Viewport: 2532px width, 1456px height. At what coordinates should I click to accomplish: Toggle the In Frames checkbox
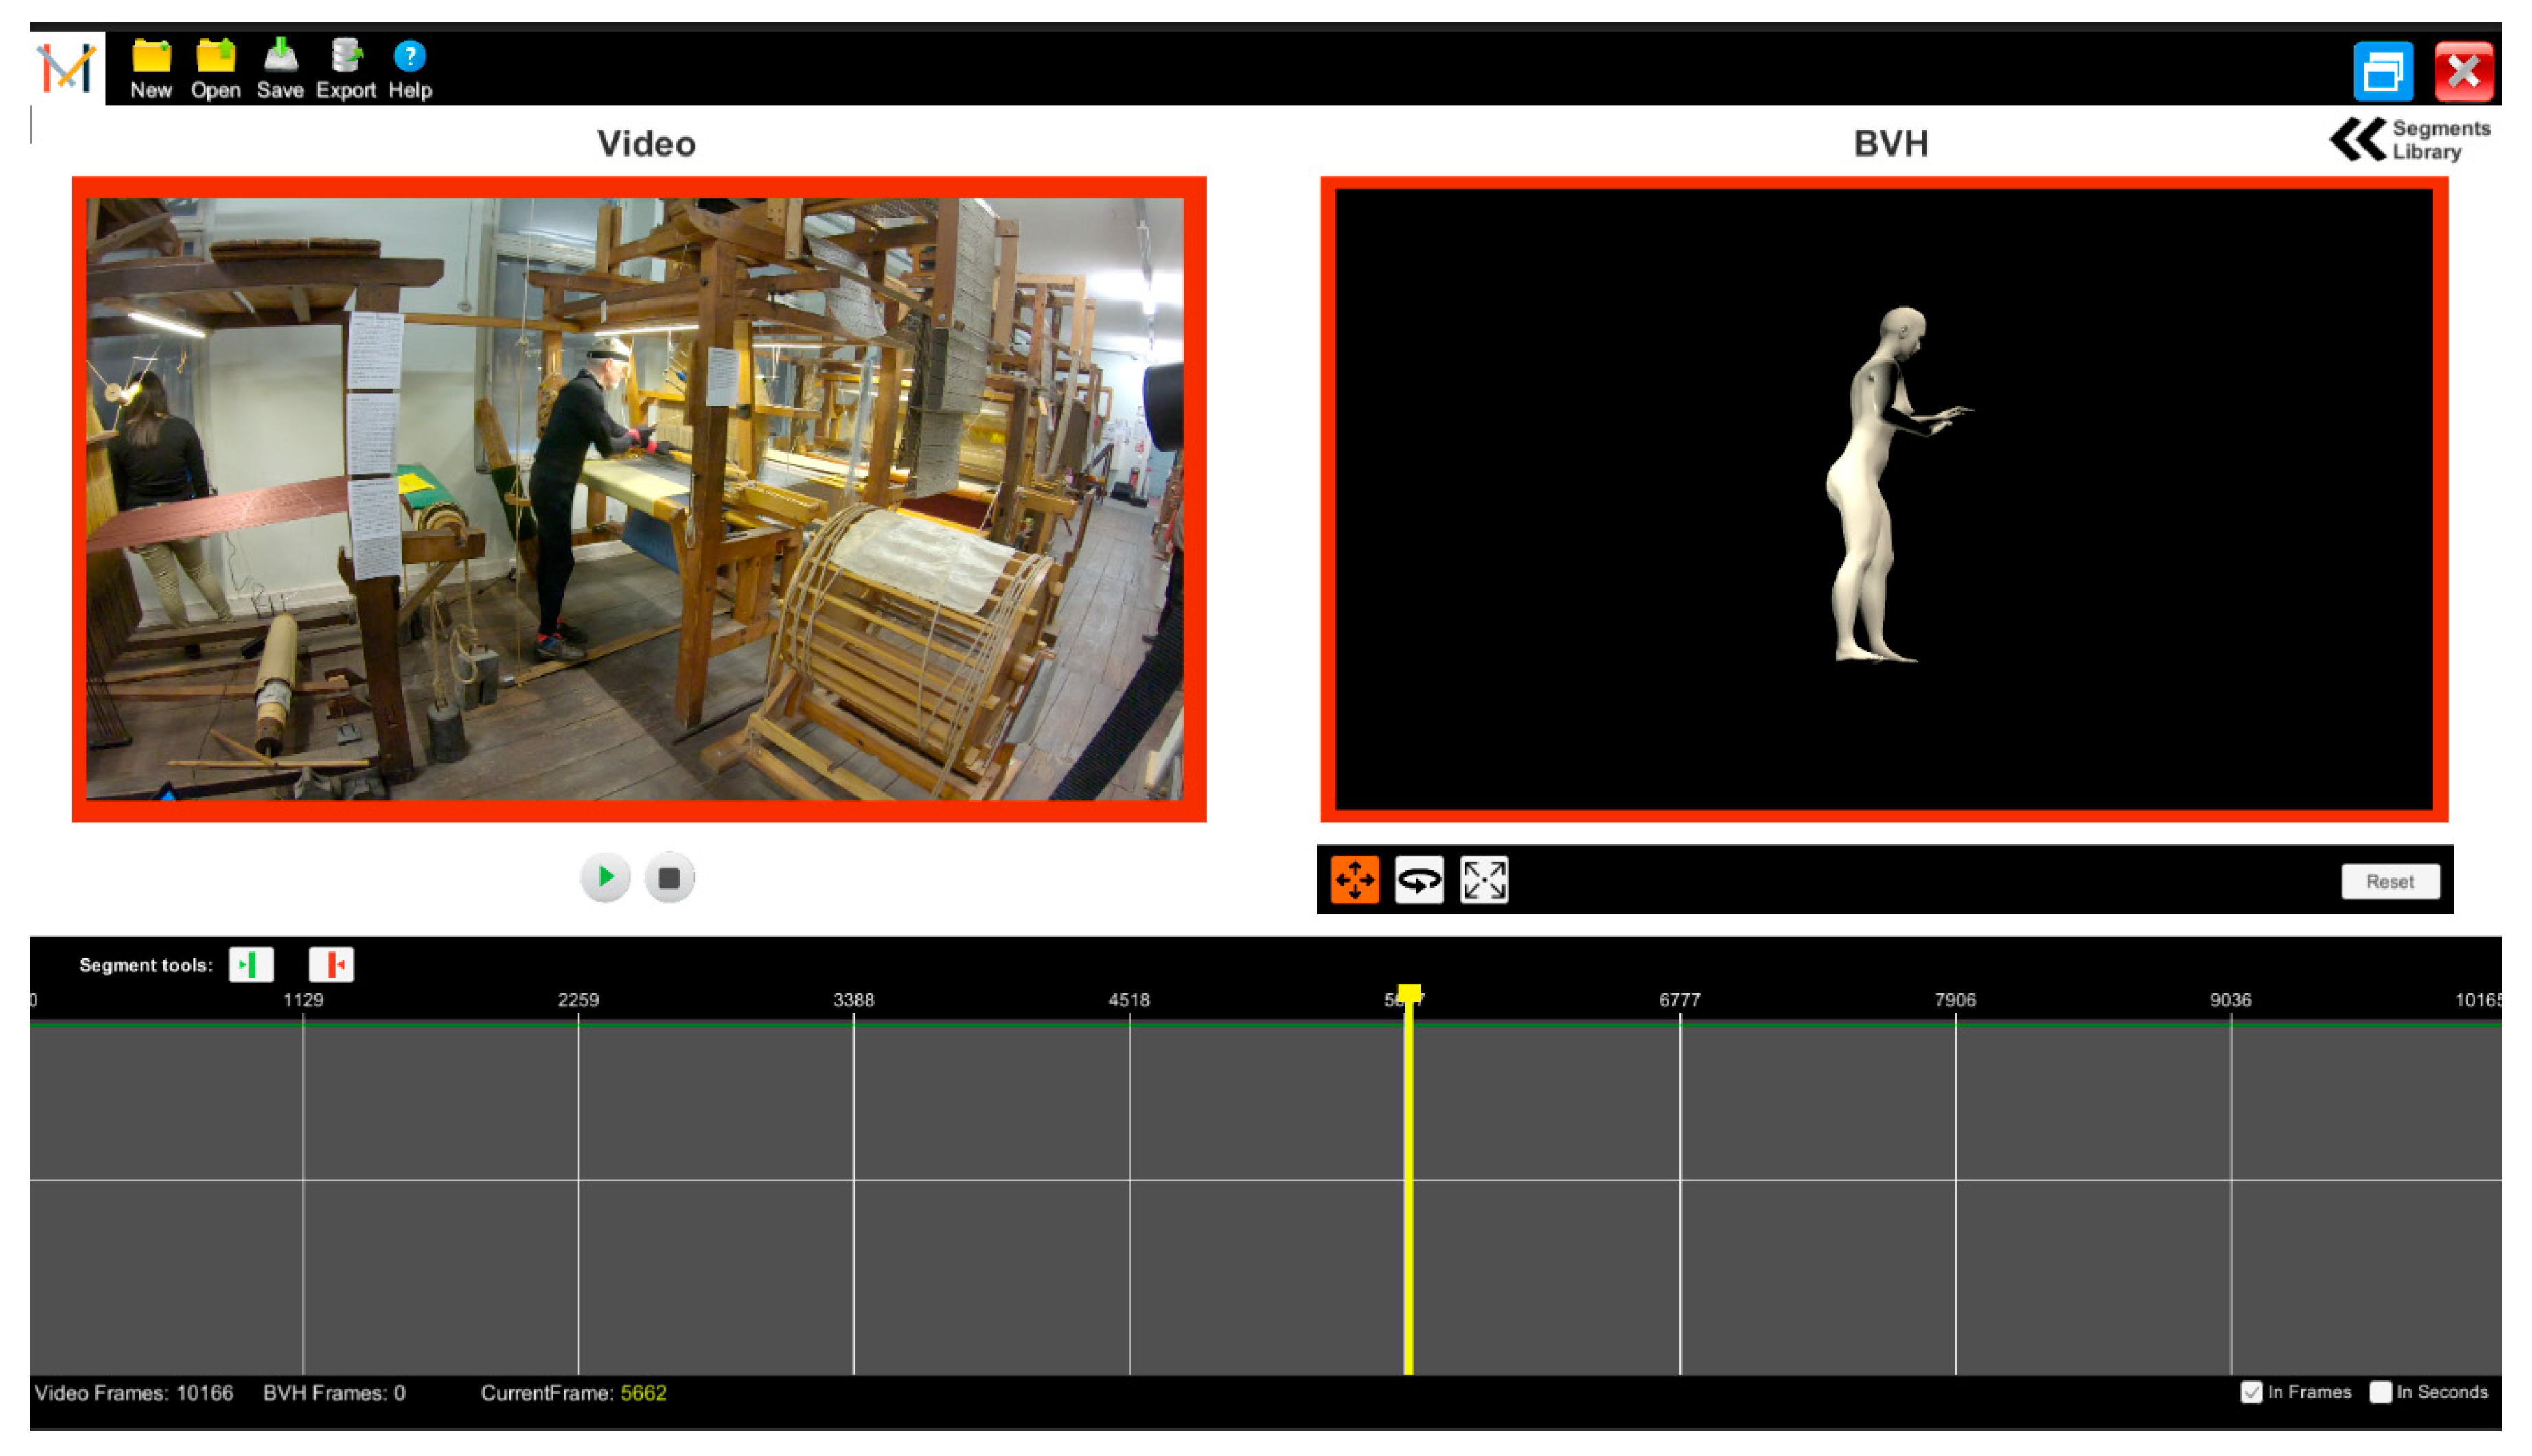coord(2251,1392)
